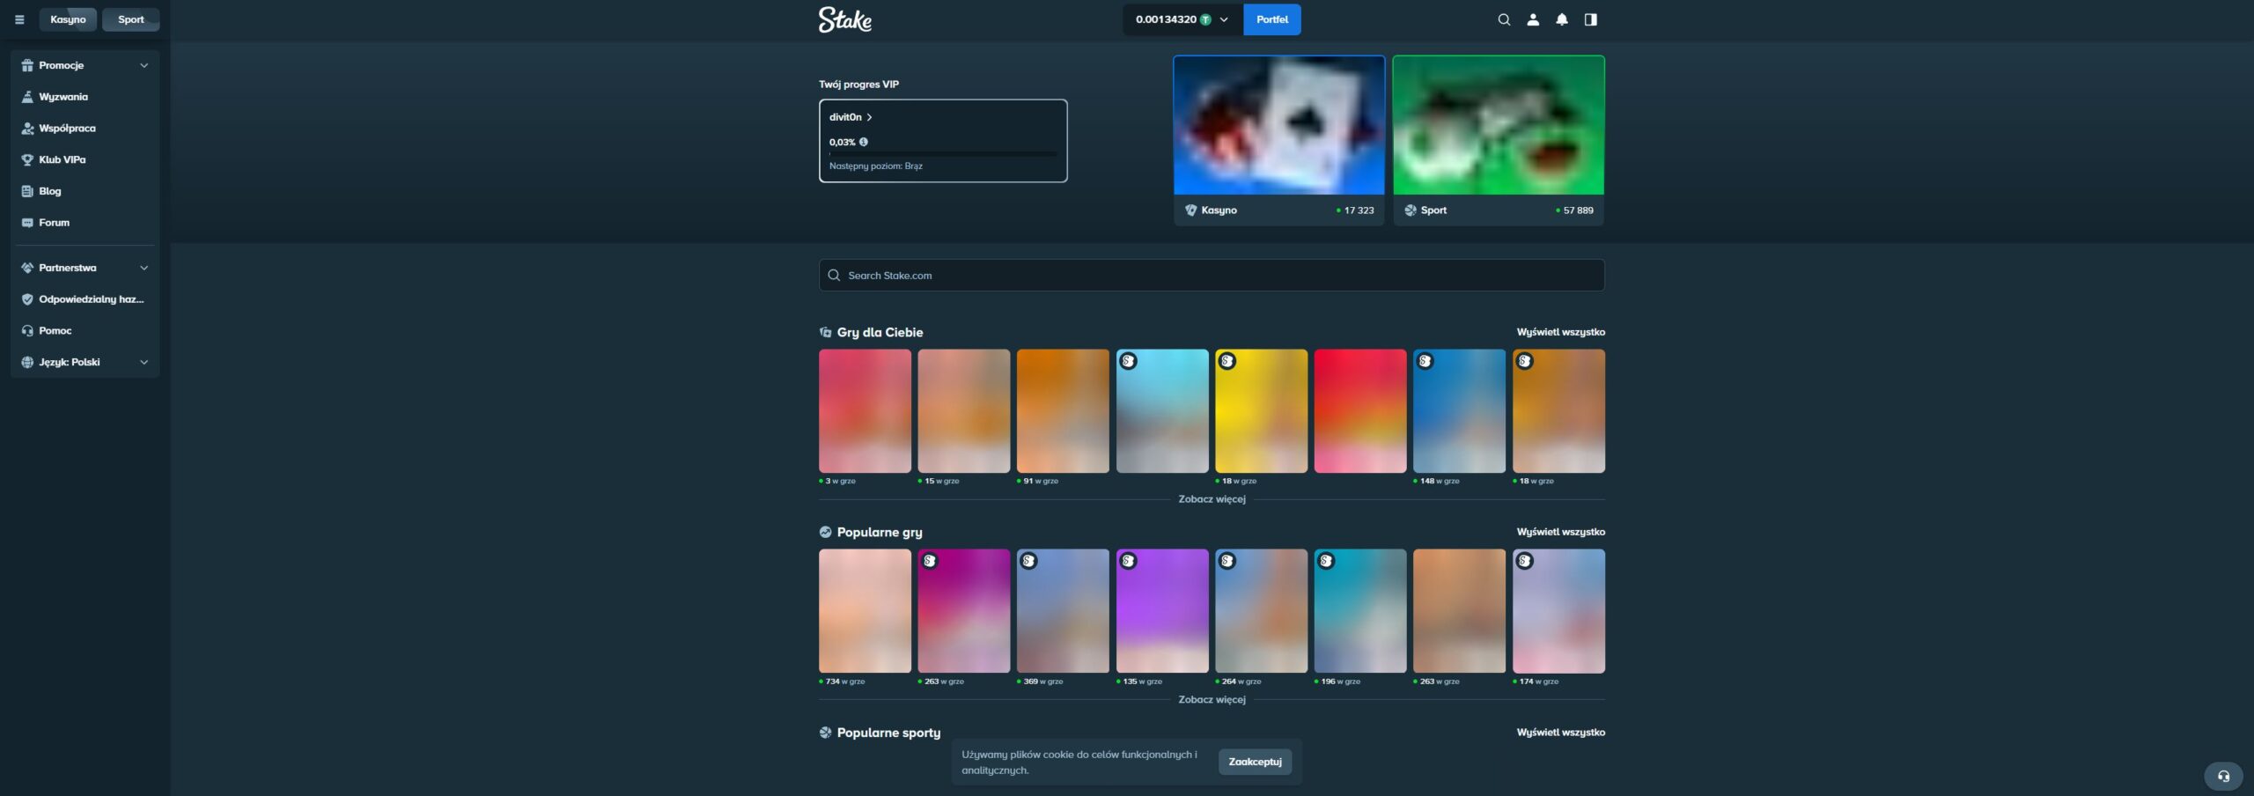
Task: Click the VIP progress bar
Action: pos(943,154)
